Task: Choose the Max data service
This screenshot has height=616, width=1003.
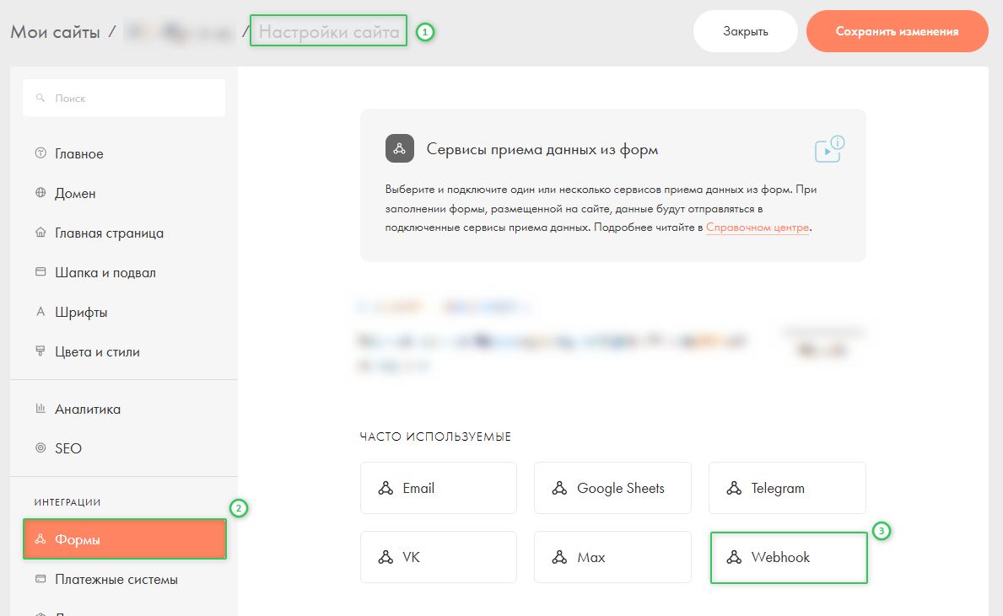Action: [612, 557]
